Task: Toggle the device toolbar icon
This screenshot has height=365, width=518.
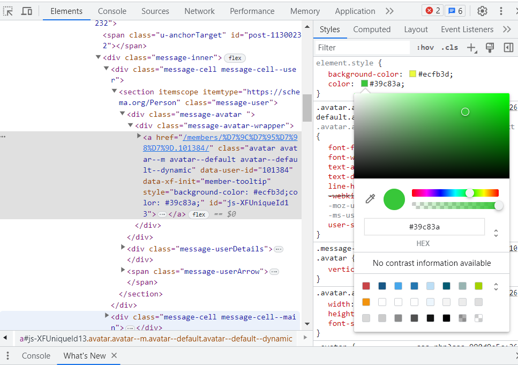Action: (x=26, y=11)
